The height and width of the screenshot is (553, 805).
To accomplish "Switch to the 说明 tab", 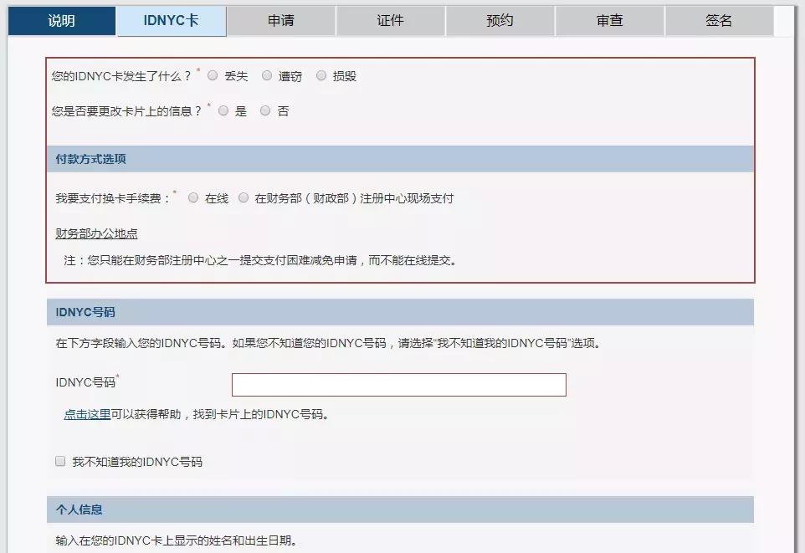I will pos(59,21).
